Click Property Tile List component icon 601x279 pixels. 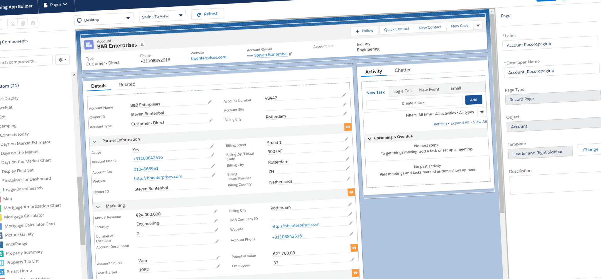point(1,263)
